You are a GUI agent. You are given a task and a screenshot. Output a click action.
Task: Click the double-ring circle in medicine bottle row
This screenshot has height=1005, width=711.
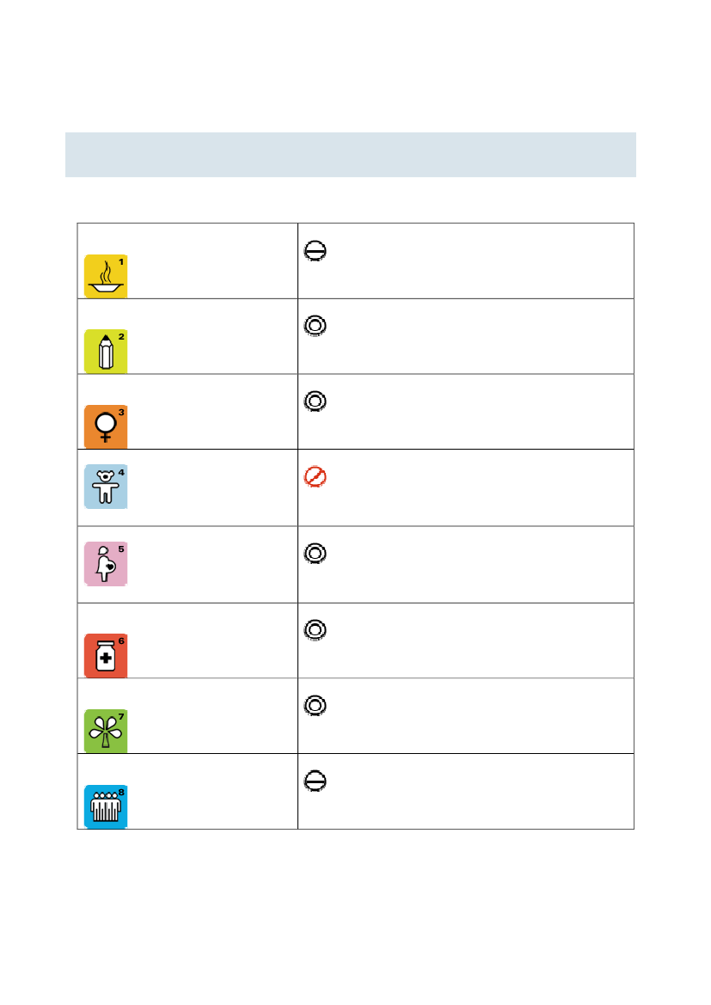[x=315, y=630]
